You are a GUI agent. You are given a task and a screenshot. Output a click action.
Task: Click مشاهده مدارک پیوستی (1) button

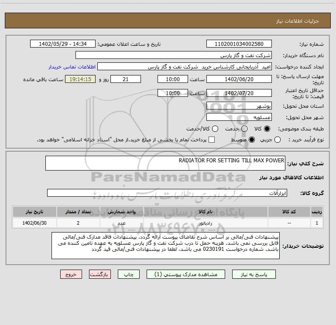coord(186,274)
